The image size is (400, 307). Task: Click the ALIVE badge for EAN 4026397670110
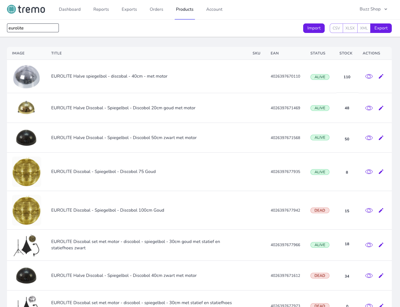pos(320,77)
